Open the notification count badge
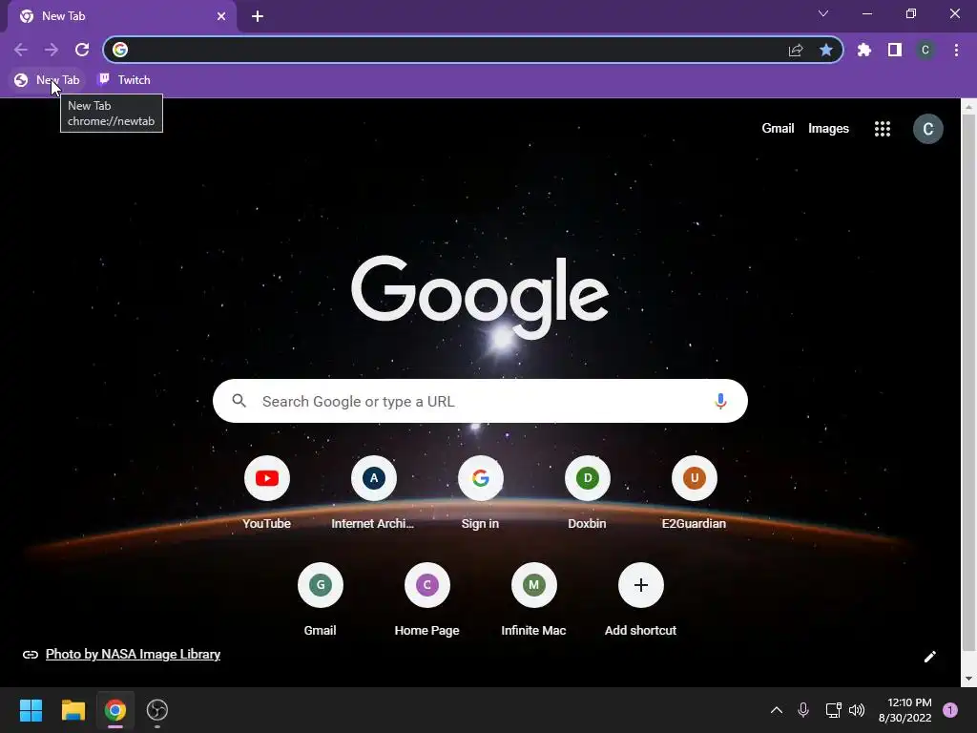 coord(950,710)
